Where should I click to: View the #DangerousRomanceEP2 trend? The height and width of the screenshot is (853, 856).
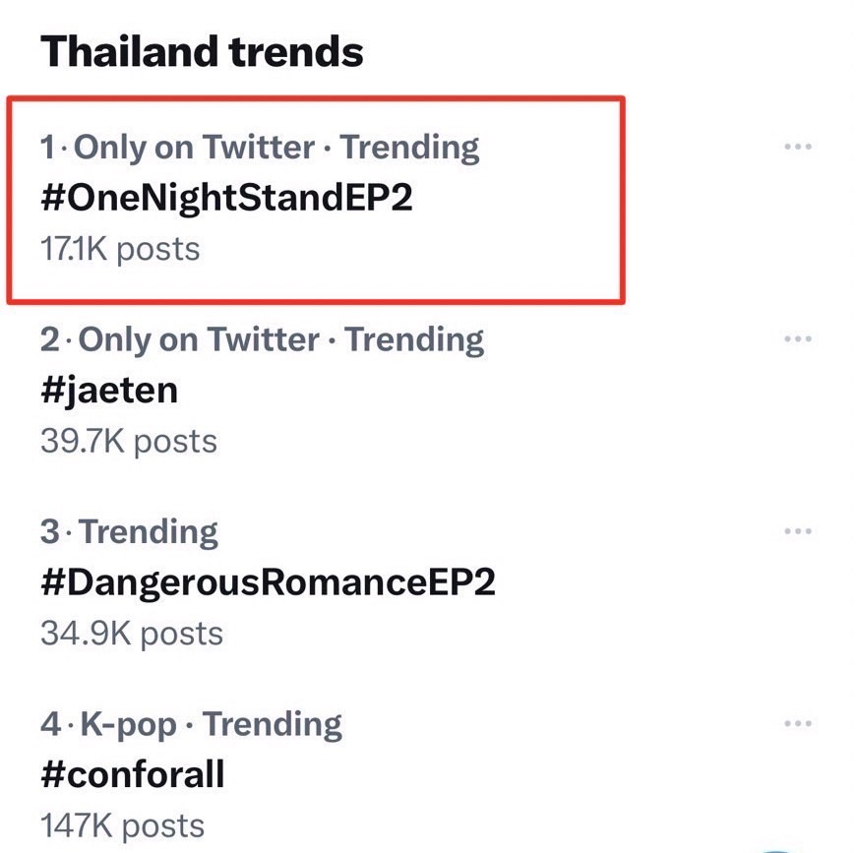click(268, 582)
